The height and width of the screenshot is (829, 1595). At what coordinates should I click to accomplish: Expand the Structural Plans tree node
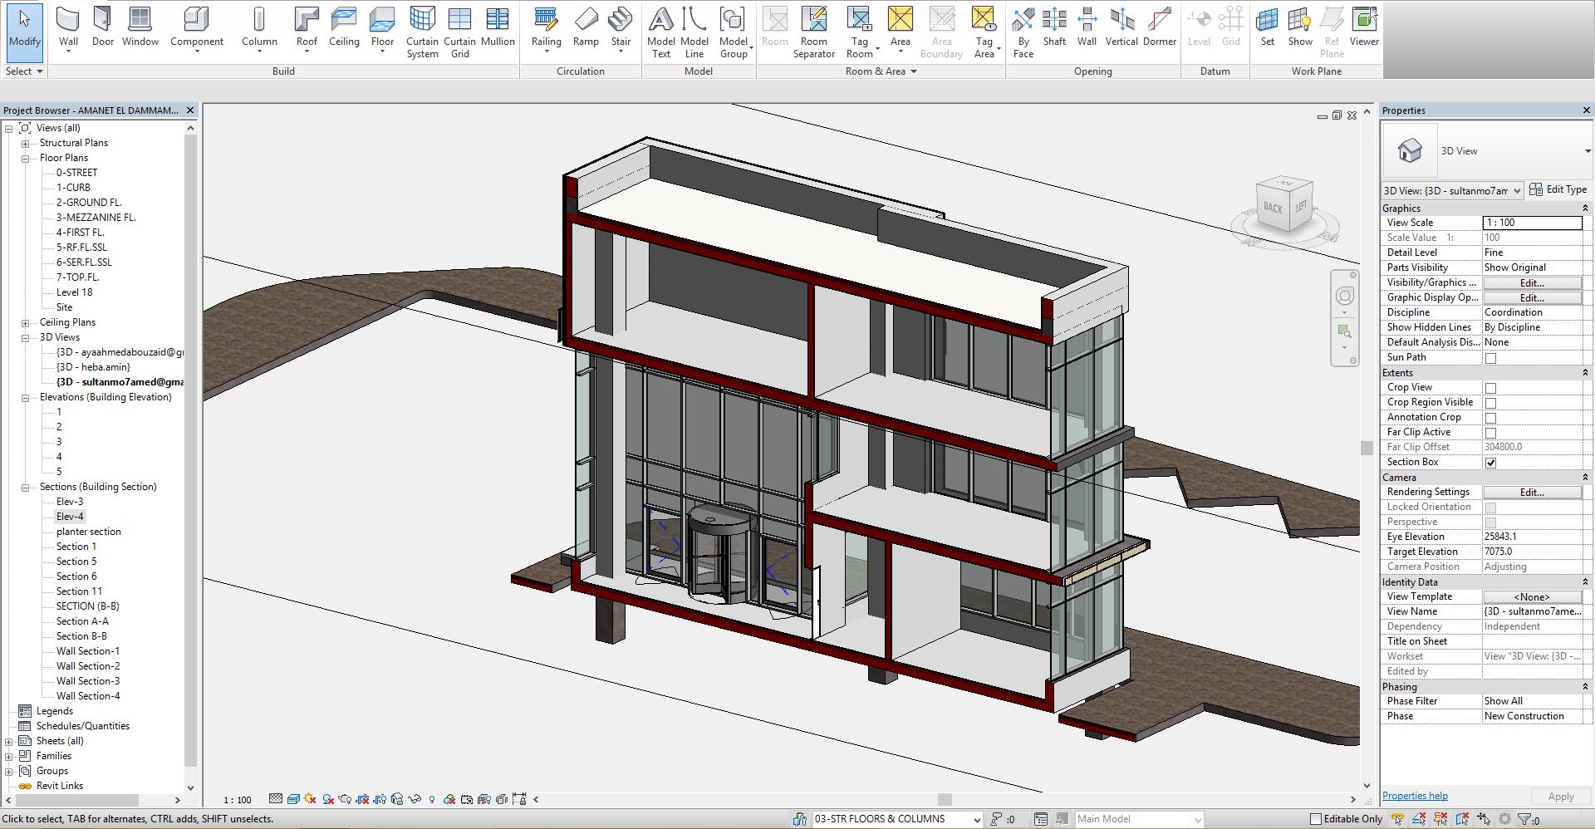[25, 143]
